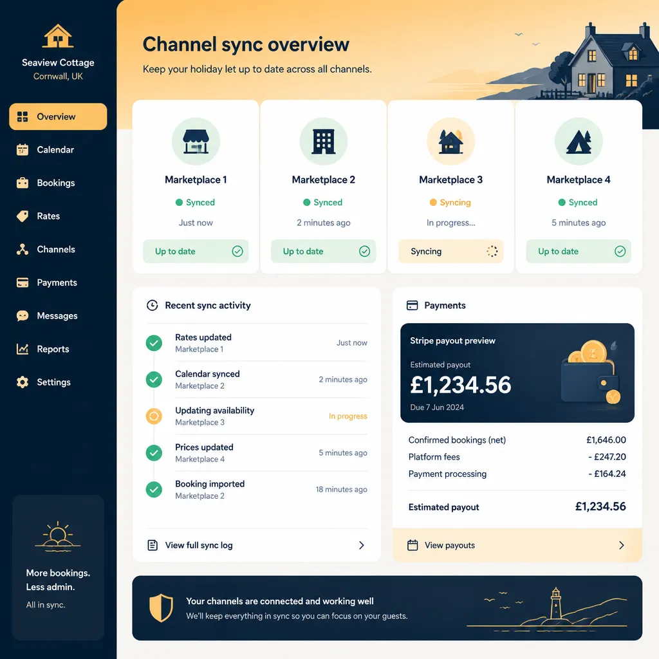
Task: Click the Rates tag icon
Action: (x=23, y=216)
